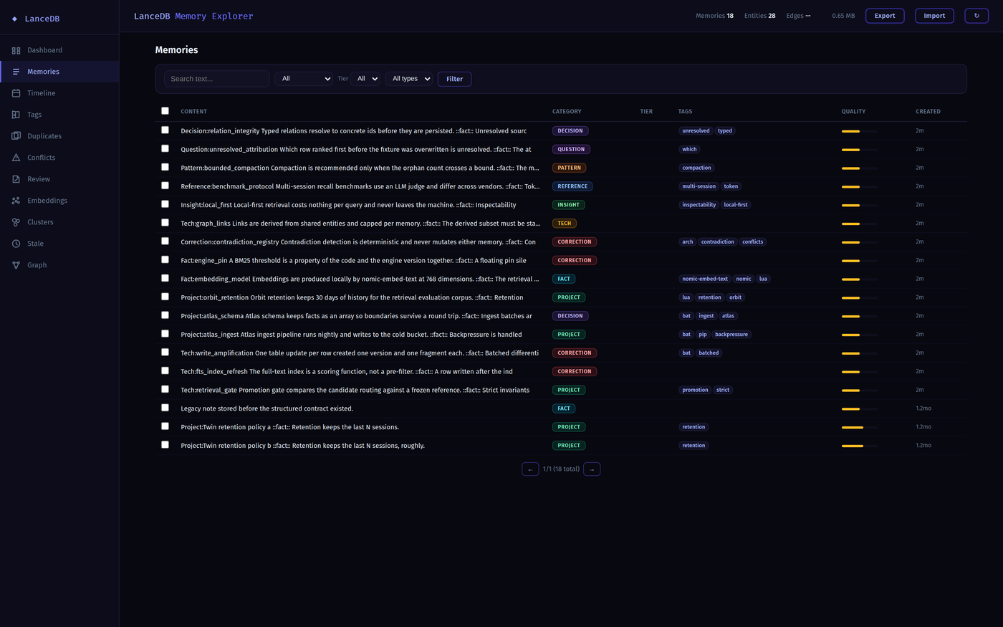Go to previous page with left arrow
This screenshot has width=1003, height=627.
coord(530,469)
